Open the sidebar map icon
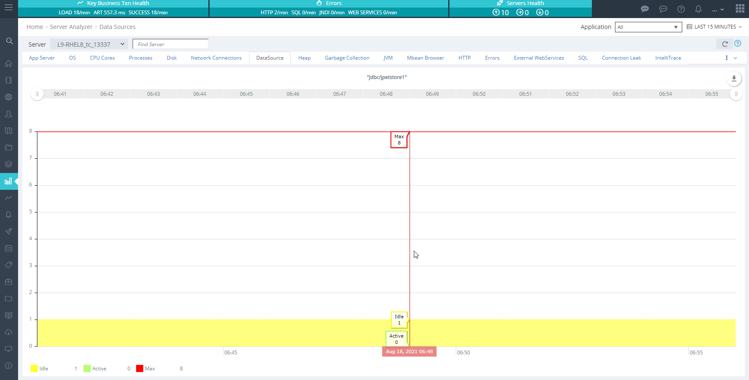Viewport: 749px width, 380px height. pos(8,131)
